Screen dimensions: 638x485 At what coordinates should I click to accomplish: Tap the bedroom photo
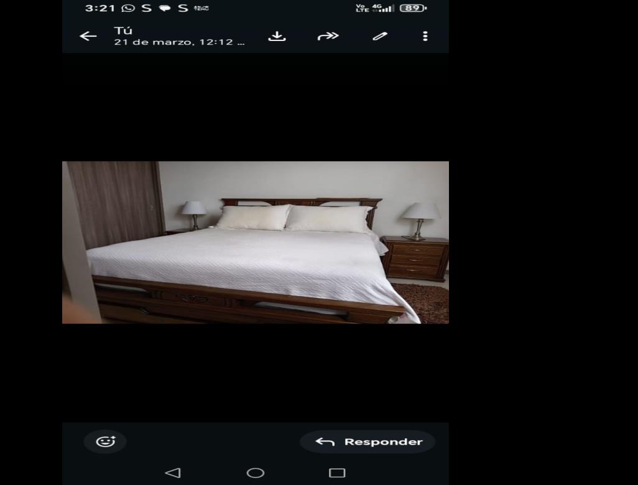coord(256,242)
